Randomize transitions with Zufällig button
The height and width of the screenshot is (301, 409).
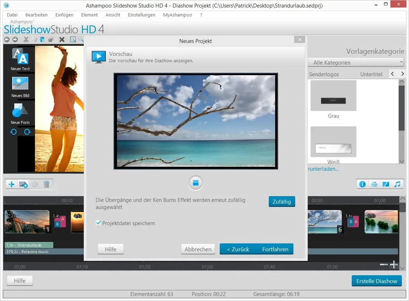tap(282, 202)
